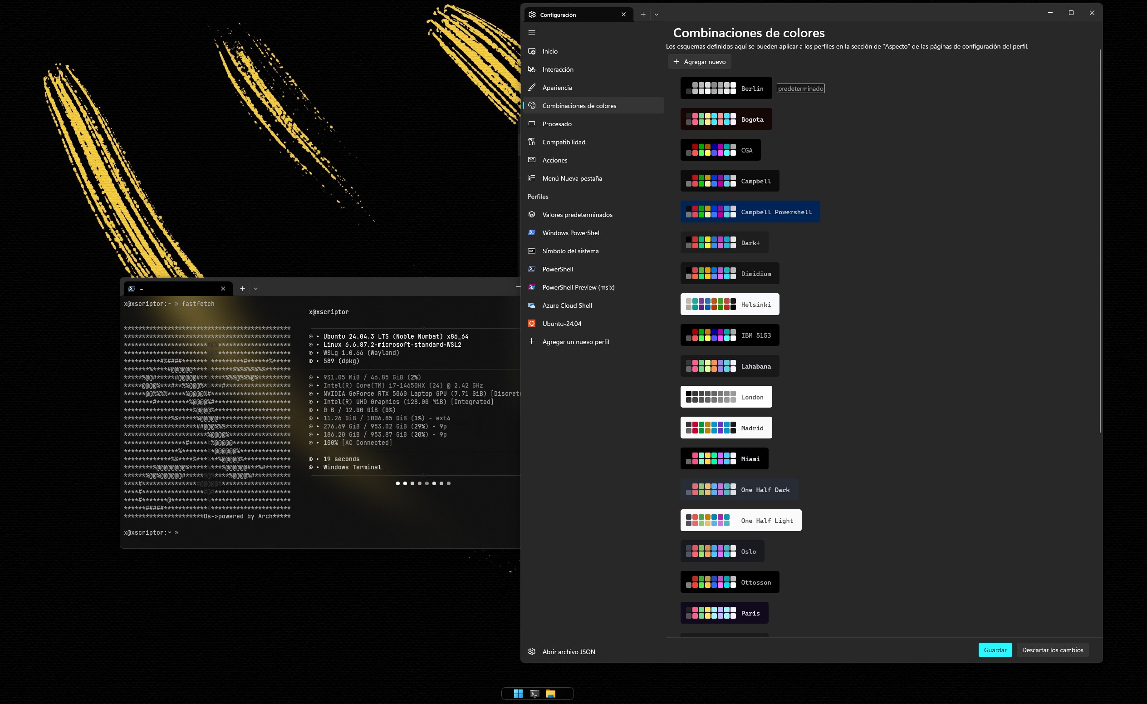
Task: Open new-tab dropdown in Configuración window
Action: tap(657, 15)
